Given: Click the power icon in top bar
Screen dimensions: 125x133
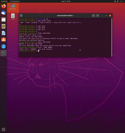Looking at the screenshot, I should 121,1.
